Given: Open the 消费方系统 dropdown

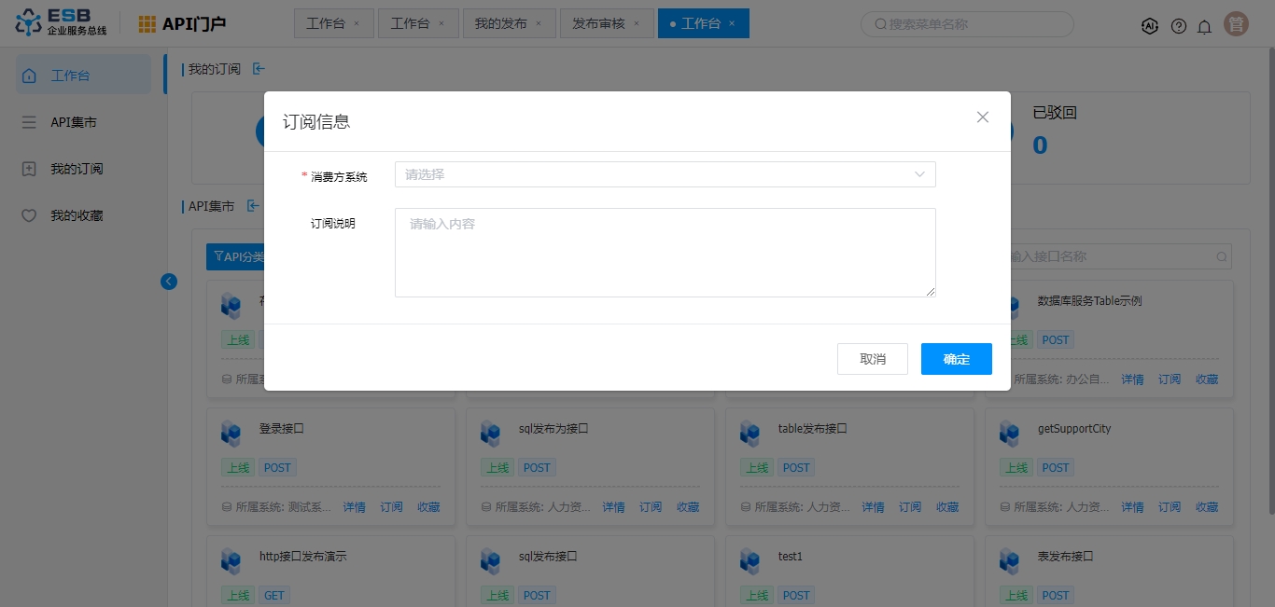Looking at the screenshot, I should tap(665, 174).
